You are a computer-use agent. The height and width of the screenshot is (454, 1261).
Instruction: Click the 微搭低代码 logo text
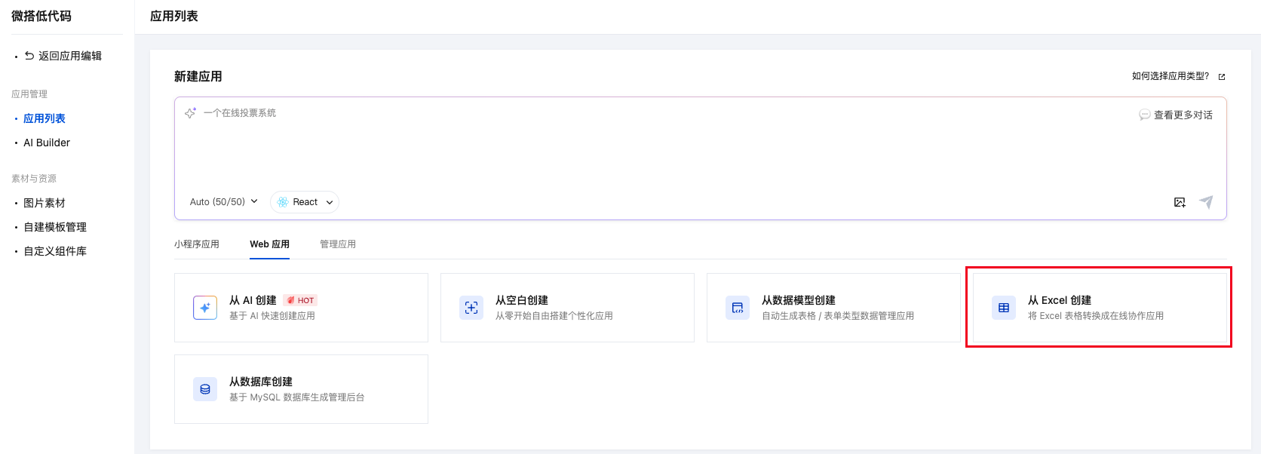(41, 16)
